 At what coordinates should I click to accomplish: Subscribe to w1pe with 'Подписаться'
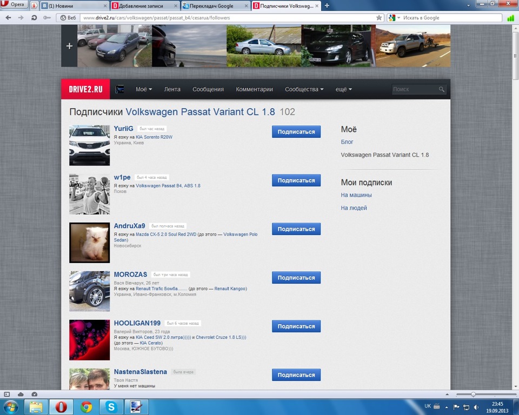point(296,180)
